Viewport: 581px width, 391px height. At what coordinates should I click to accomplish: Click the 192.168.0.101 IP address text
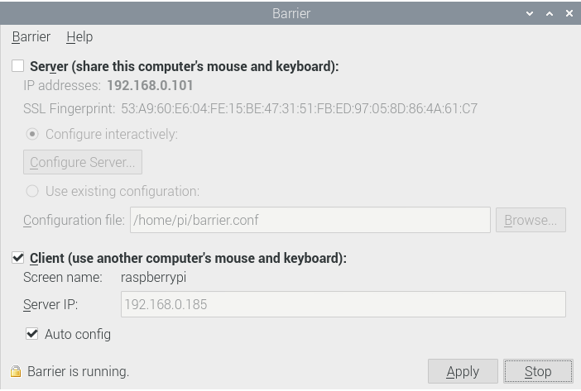150,85
